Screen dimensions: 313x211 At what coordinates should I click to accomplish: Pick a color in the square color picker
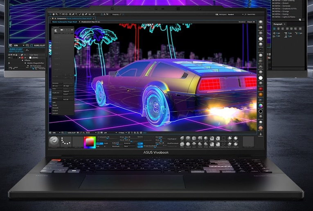[90, 142]
